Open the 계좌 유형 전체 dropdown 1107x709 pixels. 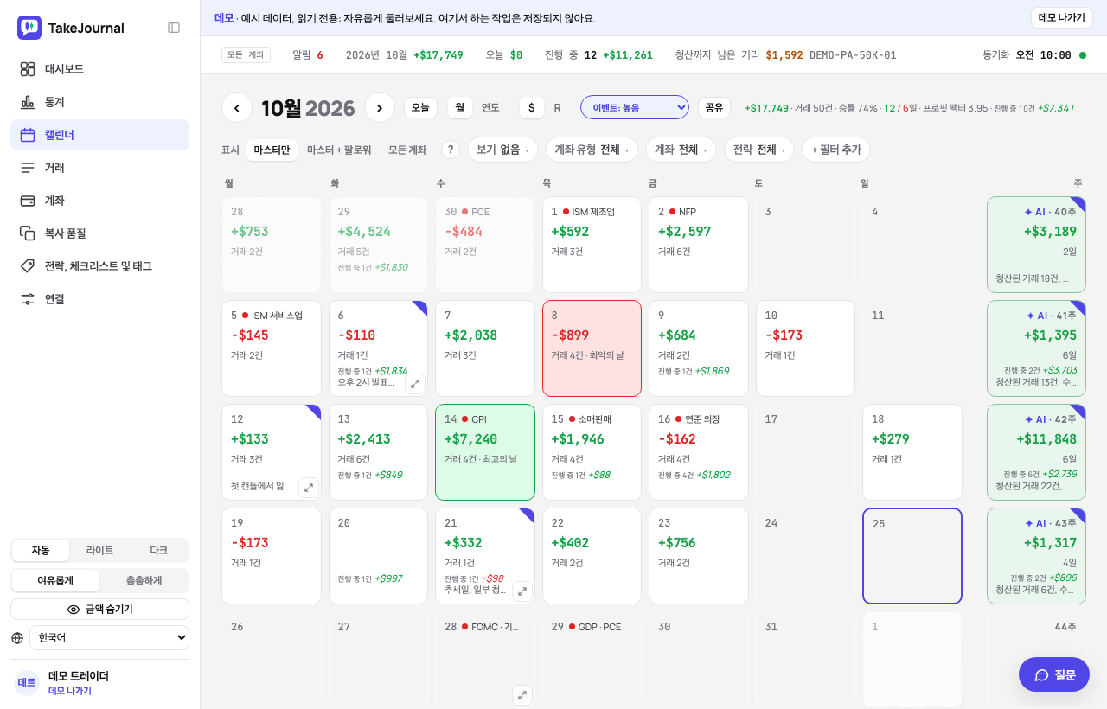point(592,150)
